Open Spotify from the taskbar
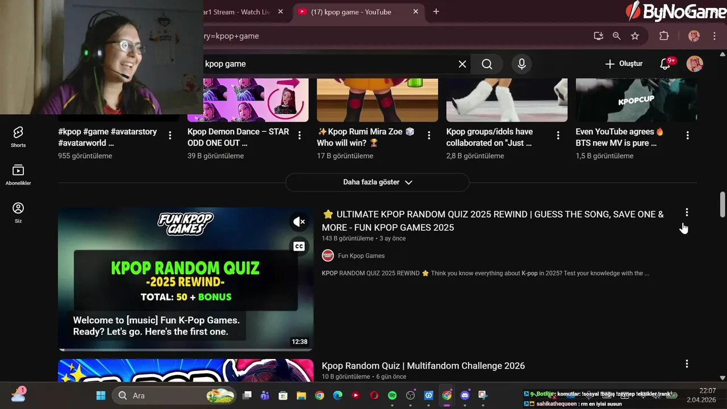 [392, 395]
